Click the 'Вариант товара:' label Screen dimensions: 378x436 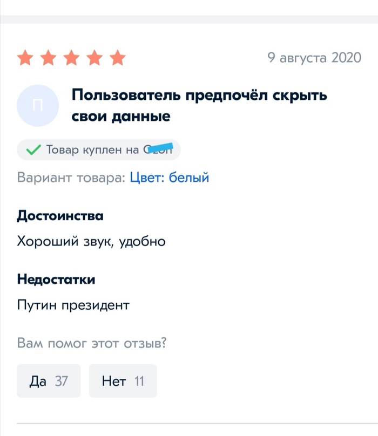[x=71, y=178]
